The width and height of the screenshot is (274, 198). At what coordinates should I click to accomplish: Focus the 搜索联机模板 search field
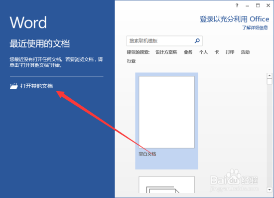pyautogui.click(x=164, y=41)
